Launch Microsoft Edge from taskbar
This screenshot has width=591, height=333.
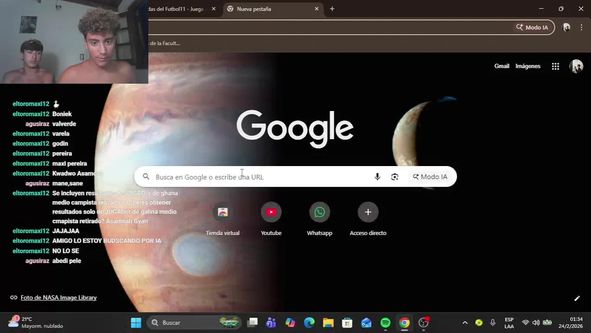click(x=309, y=322)
